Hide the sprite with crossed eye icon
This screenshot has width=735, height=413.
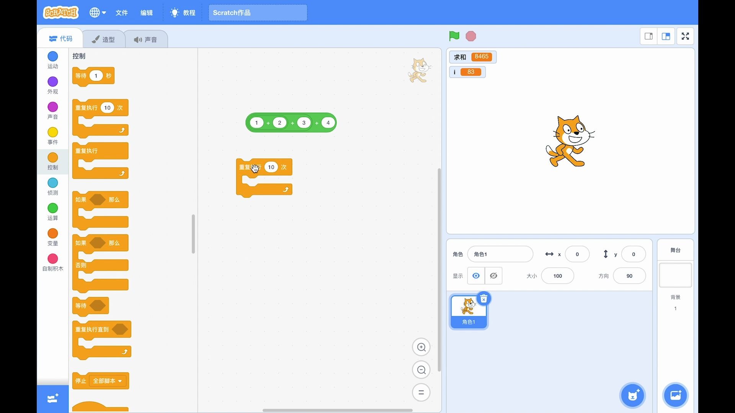(x=493, y=276)
